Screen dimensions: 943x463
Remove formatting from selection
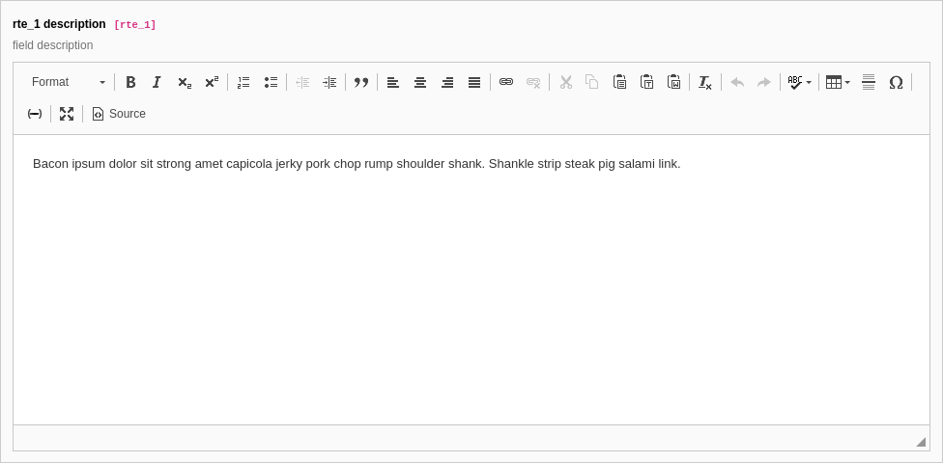point(705,82)
